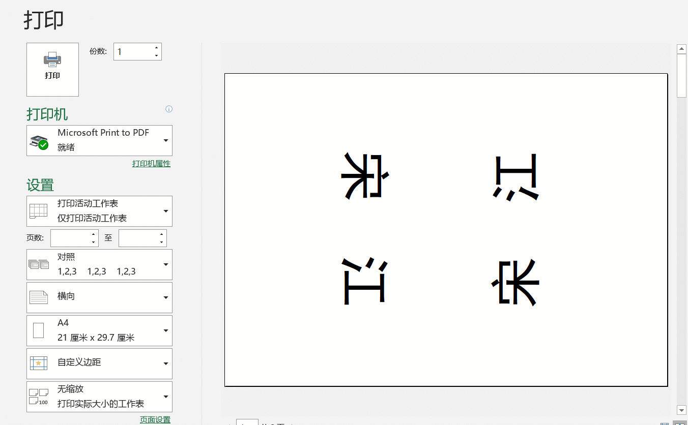The image size is (688, 425).
Task: Increase the starting page number spinner
Action: coord(93,234)
